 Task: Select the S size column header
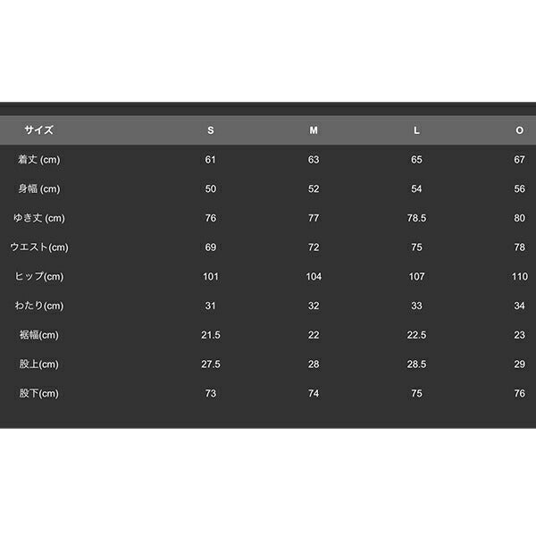pos(211,130)
